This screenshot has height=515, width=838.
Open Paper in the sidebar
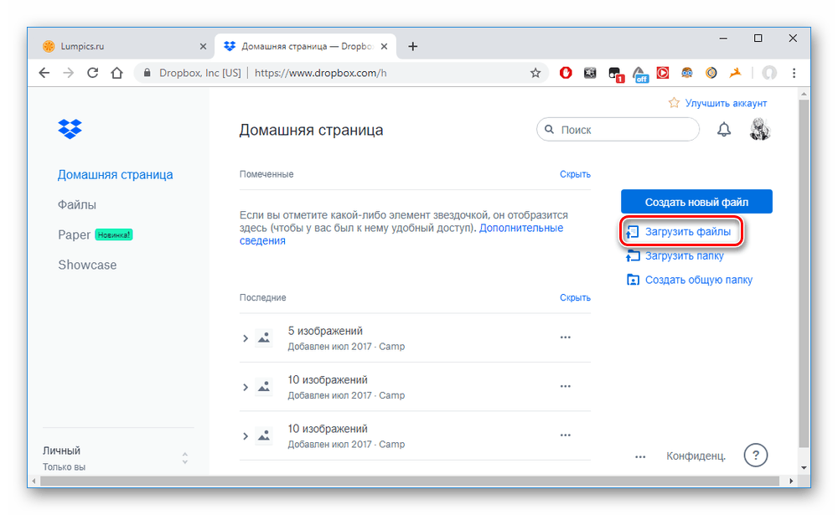pyautogui.click(x=75, y=234)
